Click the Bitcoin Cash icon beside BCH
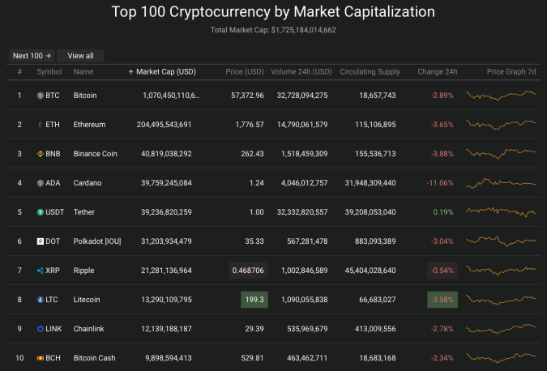 click(41, 358)
